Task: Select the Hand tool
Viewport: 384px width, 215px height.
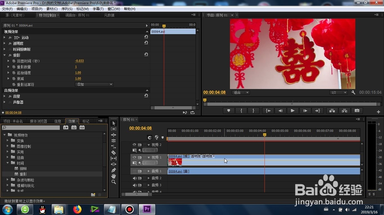Action: tap(114, 176)
